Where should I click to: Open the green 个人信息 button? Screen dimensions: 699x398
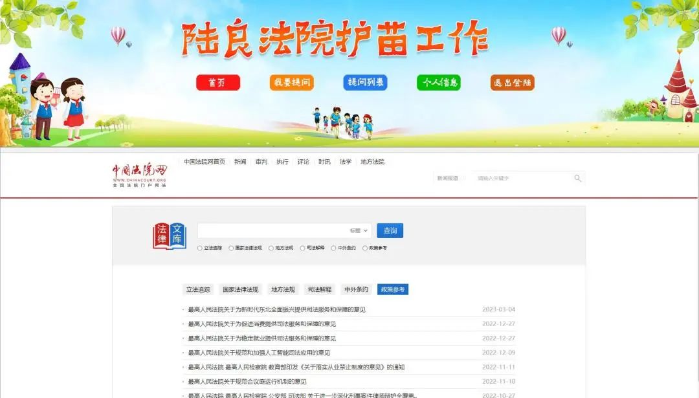tap(439, 82)
